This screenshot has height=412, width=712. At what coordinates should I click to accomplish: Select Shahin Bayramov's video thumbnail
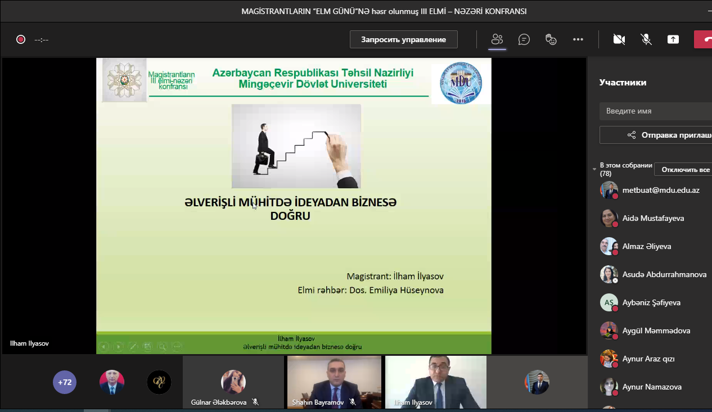334,381
